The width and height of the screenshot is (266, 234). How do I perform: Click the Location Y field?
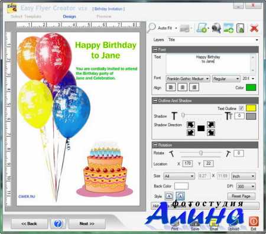[209, 164]
